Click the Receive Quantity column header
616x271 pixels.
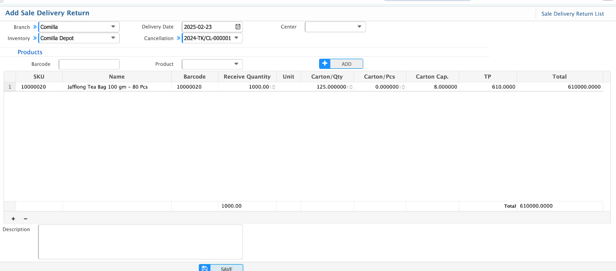(x=247, y=76)
